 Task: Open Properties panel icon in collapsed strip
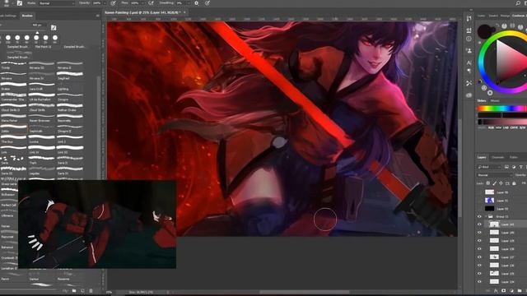coord(469,30)
